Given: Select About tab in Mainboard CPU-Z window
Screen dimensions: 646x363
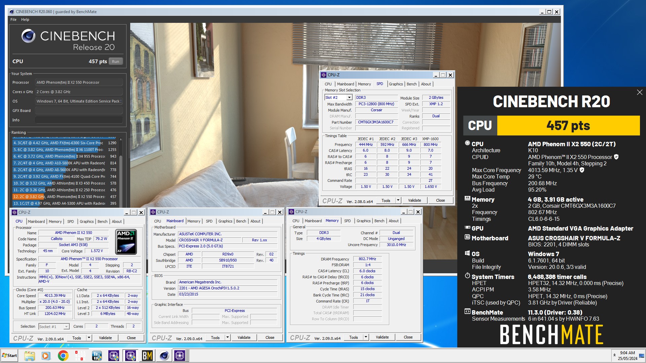Looking at the screenshot, I should [255, 221].
